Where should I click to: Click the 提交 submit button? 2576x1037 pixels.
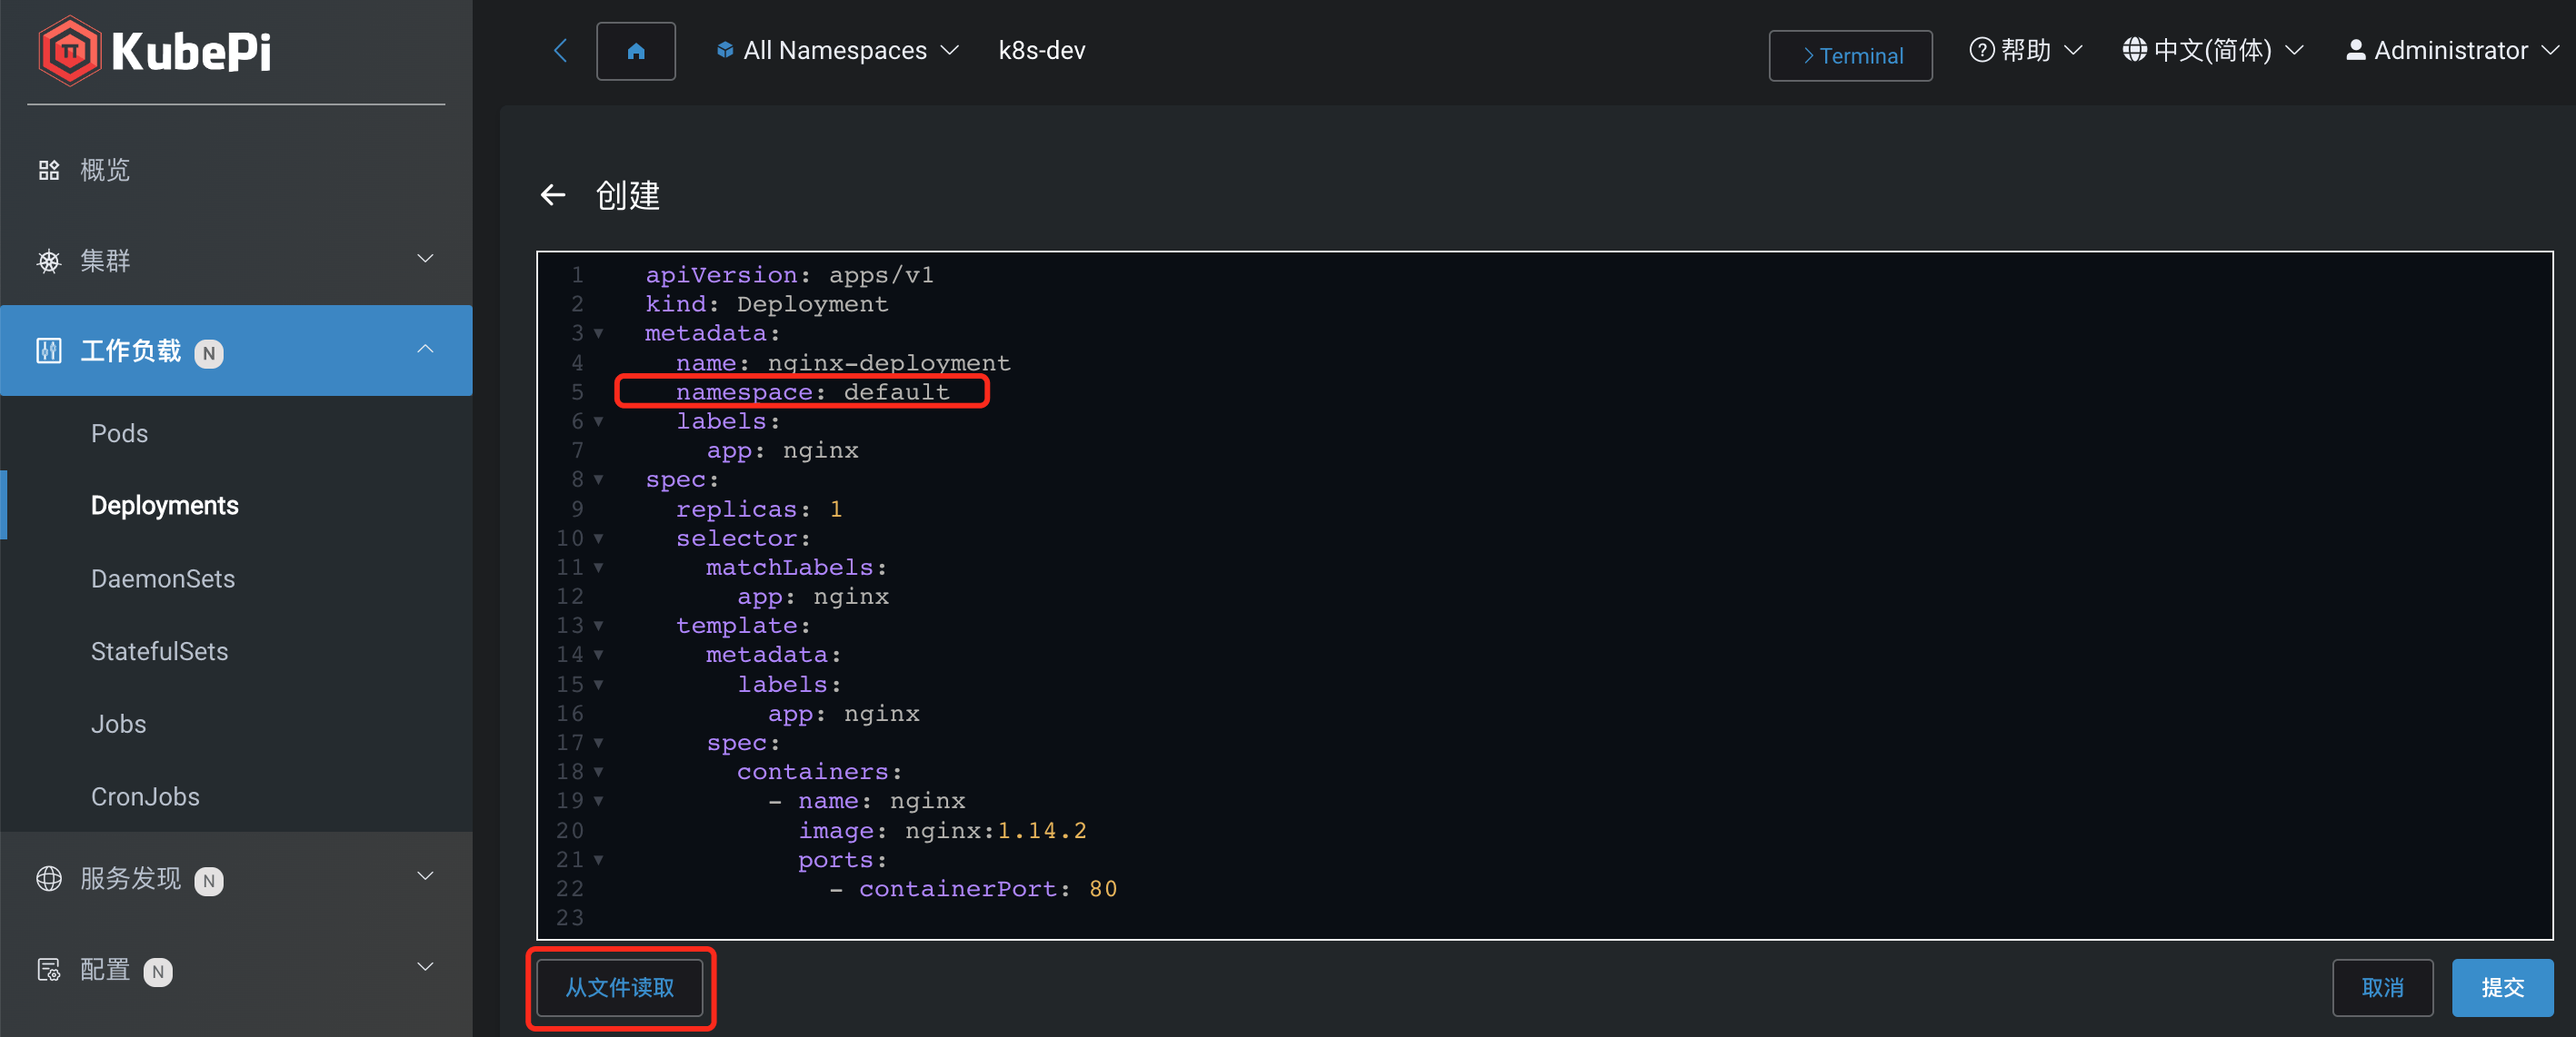[2502, 987]
